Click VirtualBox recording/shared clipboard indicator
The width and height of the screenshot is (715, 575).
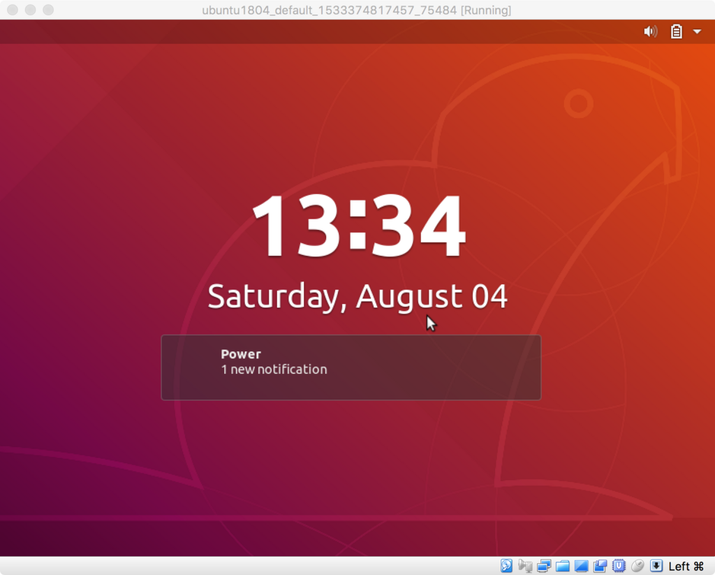click(600, 566)
